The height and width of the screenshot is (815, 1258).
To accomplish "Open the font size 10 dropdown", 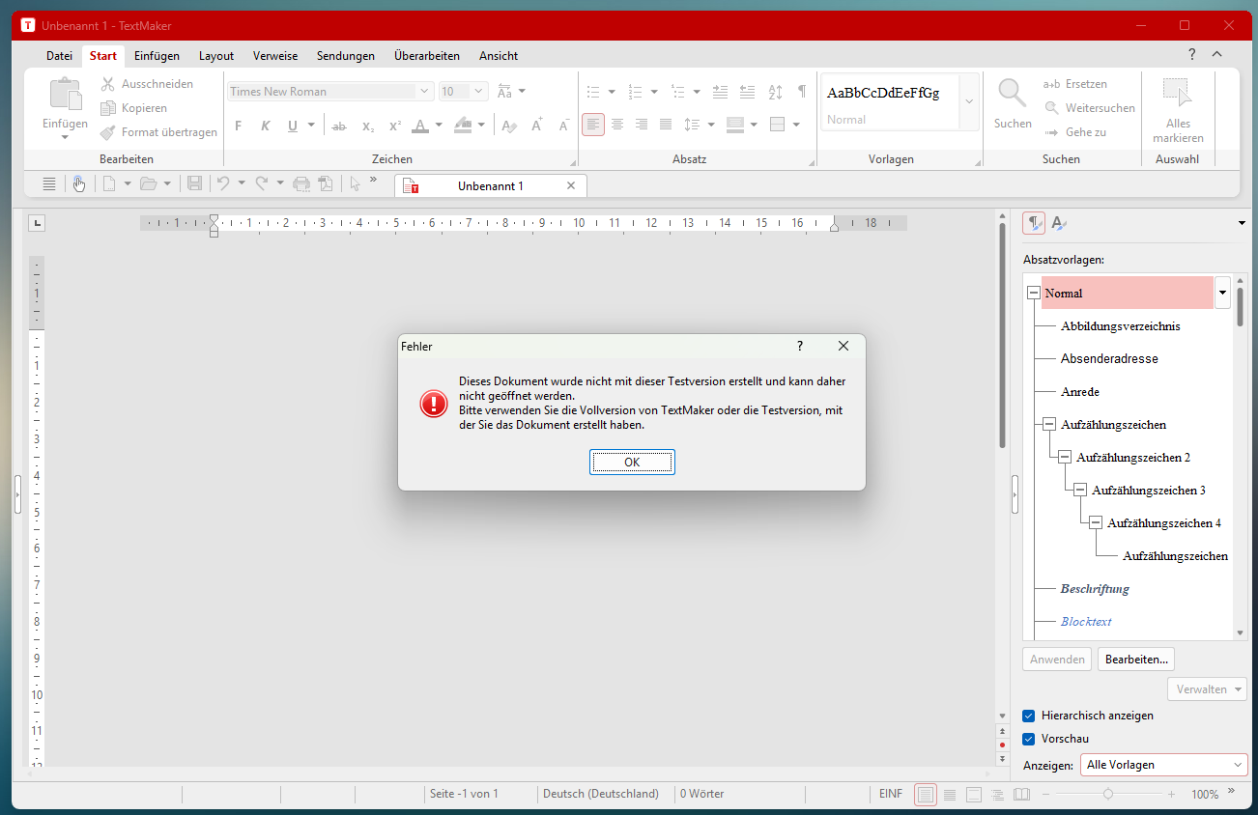I will (x=479, y=92).
